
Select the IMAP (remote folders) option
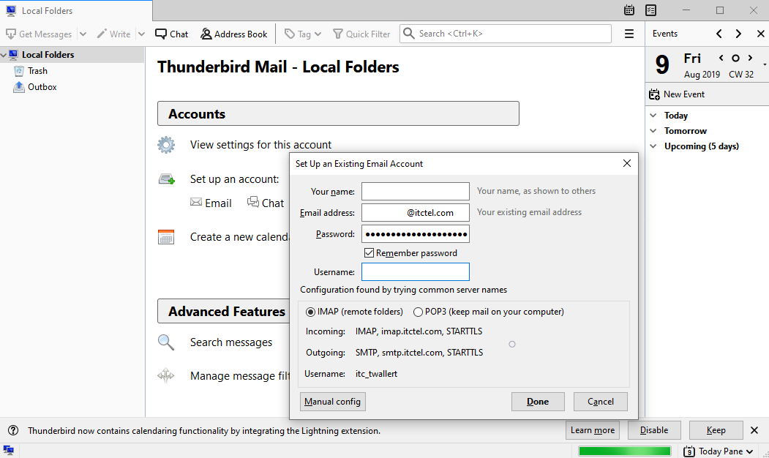pos(311,312)
